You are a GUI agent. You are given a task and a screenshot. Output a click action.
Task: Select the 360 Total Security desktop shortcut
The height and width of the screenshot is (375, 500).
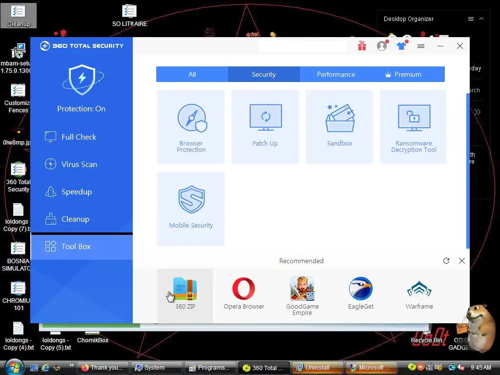[18, 177]
